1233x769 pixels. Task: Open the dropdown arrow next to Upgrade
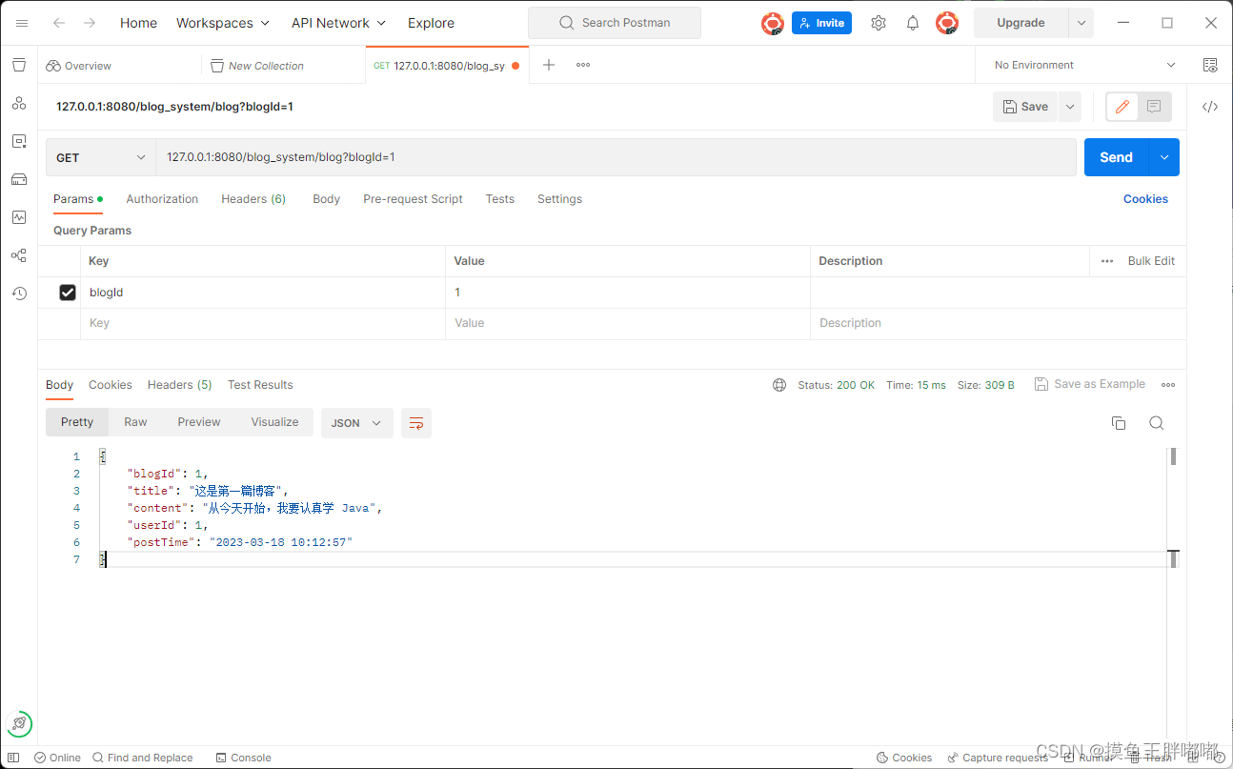click(x=1081, y=23)
